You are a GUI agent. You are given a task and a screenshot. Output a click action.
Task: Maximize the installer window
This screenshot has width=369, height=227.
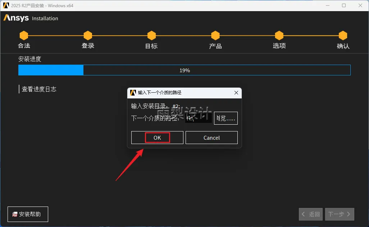click(x=344, y=5)
